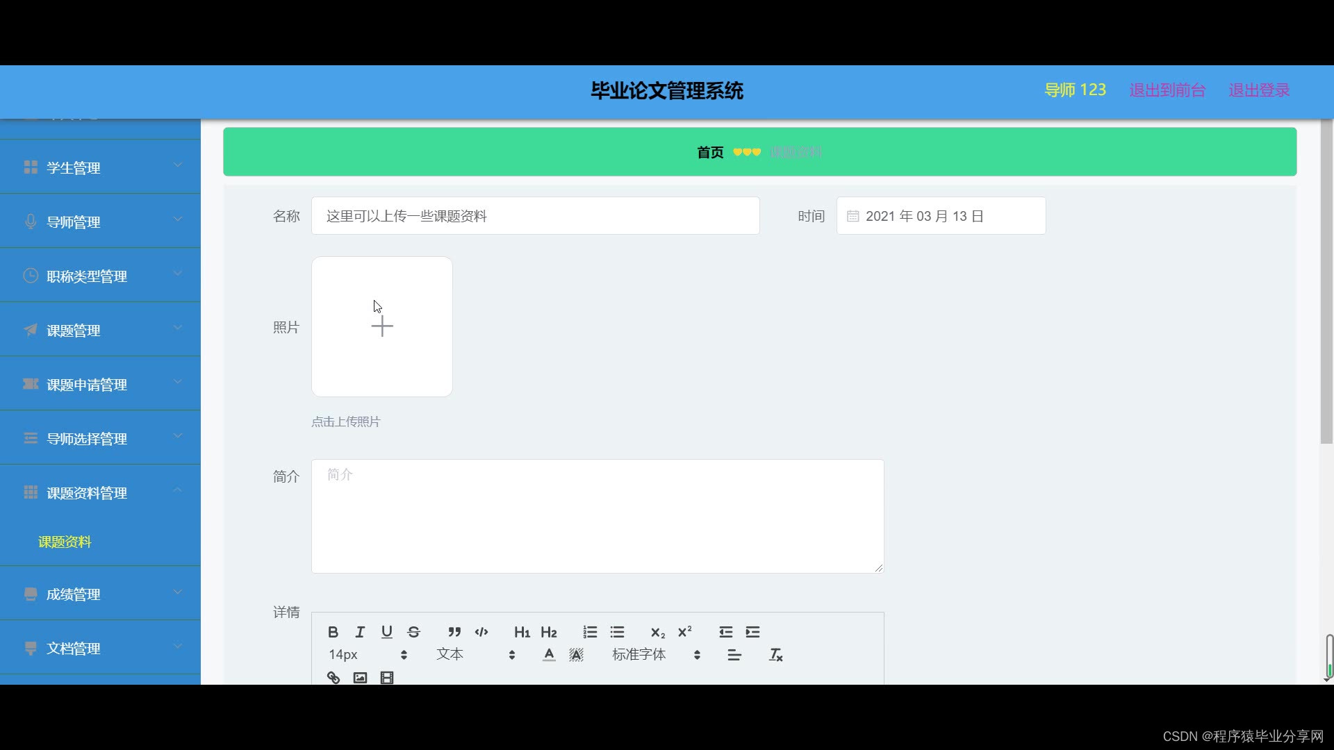Viewport: 1334px width, 750px height.
Task: Collapse the 课题资料管理 sidebar section
Action: click(x=101, y=493)
